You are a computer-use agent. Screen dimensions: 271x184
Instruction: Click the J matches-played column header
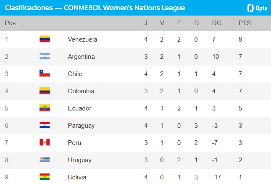click(146, 23)
